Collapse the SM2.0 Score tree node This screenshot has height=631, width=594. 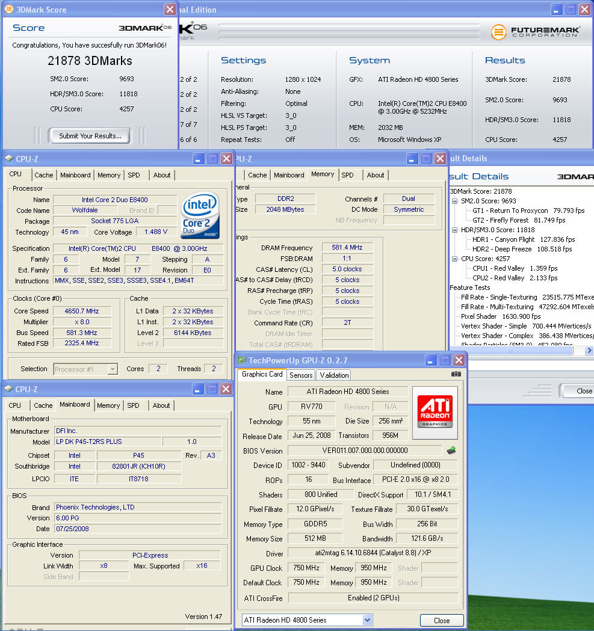[454, 201]
